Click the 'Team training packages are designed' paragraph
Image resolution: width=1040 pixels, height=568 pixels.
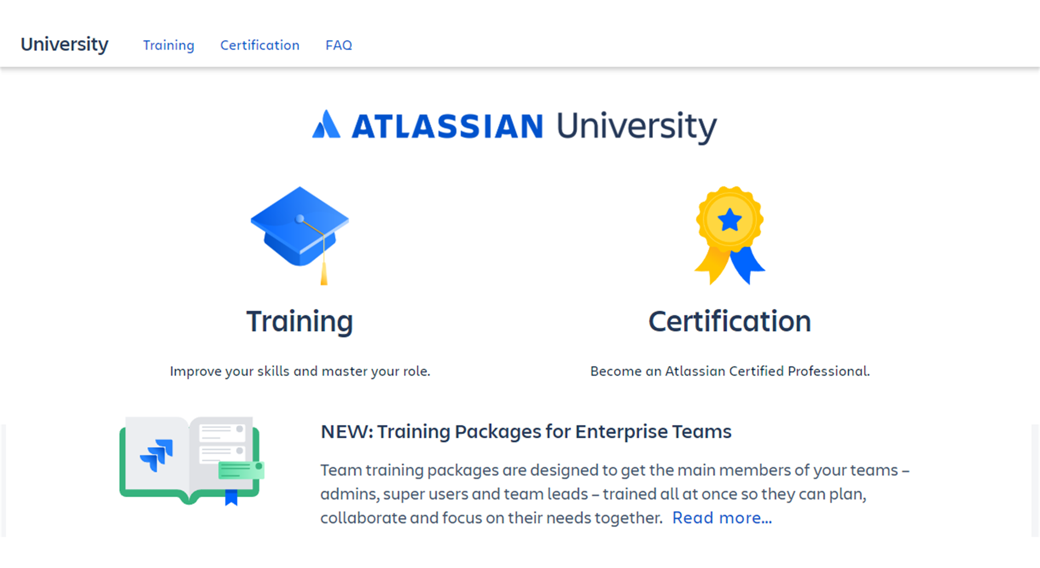coord(615,494)
